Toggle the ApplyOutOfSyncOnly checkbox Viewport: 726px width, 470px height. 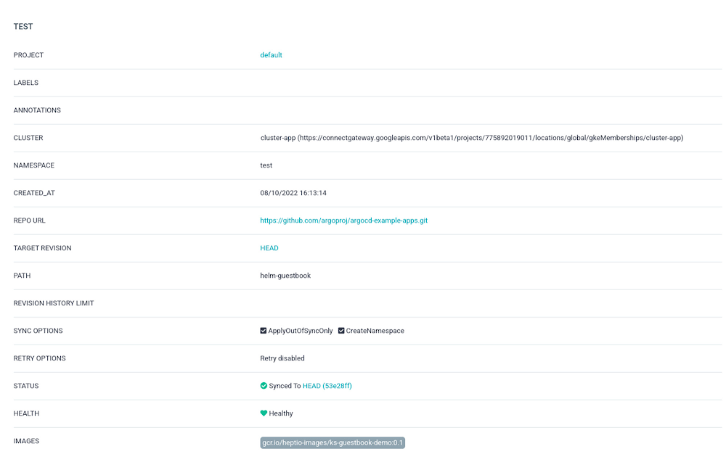click(x=264, y=331)
